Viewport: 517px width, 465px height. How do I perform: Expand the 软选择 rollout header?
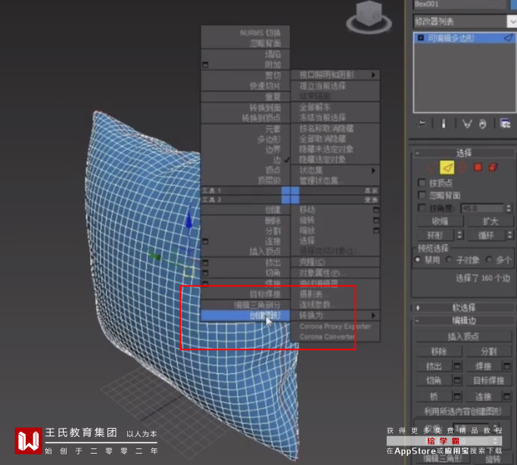(463, 307)
